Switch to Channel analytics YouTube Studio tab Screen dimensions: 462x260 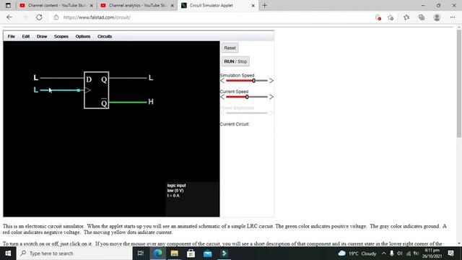click(137, 5)
